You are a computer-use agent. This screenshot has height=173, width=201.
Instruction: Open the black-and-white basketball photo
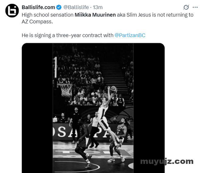point(93,108)
